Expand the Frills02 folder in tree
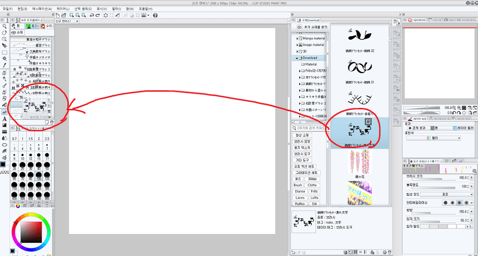The height and width of the screenshot is (256, 478). pyautogui.click(x=300, y=71)
